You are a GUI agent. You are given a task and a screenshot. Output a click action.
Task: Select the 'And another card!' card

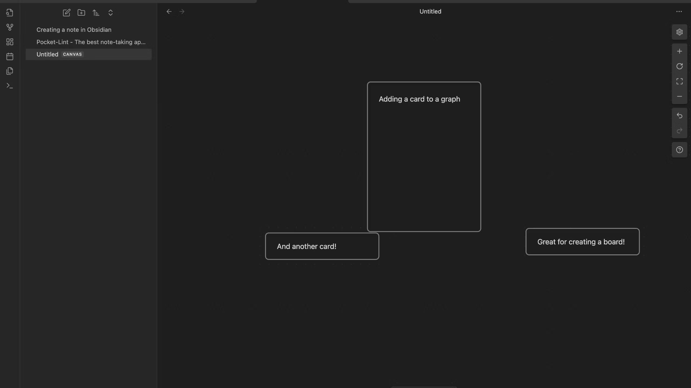[x=322, y=246]
